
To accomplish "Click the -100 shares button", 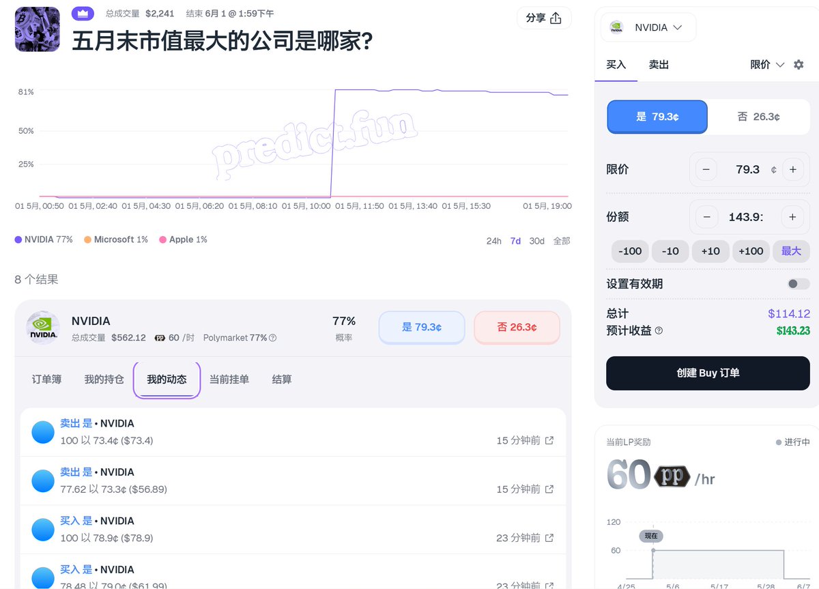I will [630, 251].
